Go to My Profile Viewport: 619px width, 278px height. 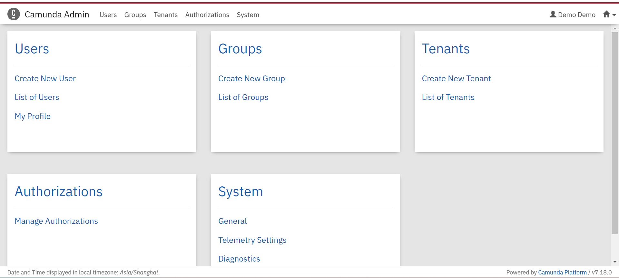(x=33, y=116)
